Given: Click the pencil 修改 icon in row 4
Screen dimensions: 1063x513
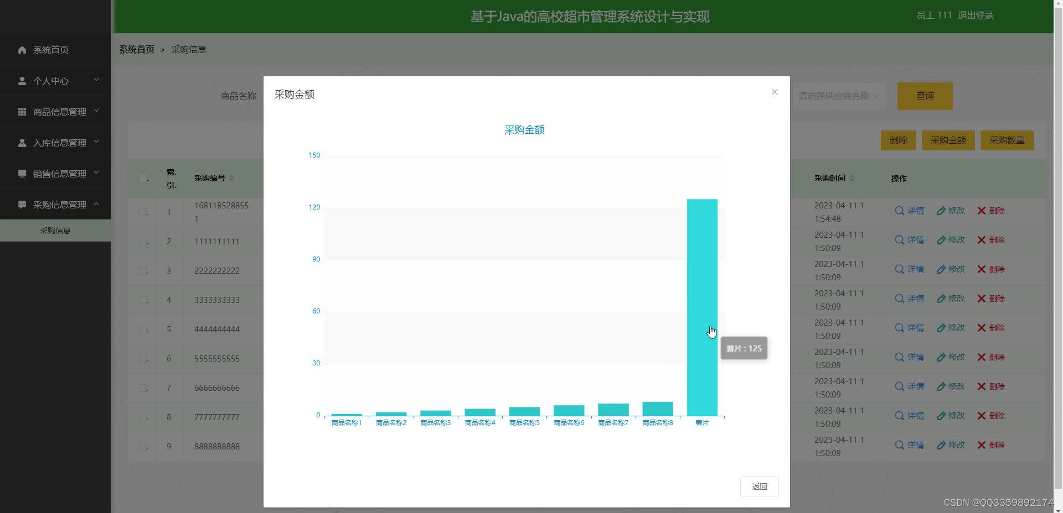Looking at the screenshot, I should [941, 299].
